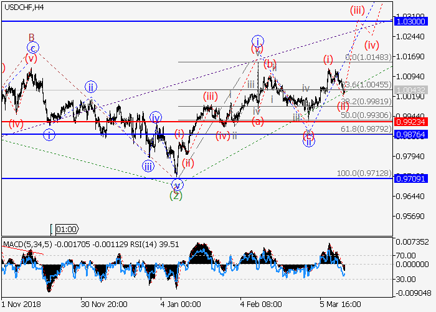Select the blue circled c wave label
Screen dimensions: 436x312
click(x=32, y=47)
